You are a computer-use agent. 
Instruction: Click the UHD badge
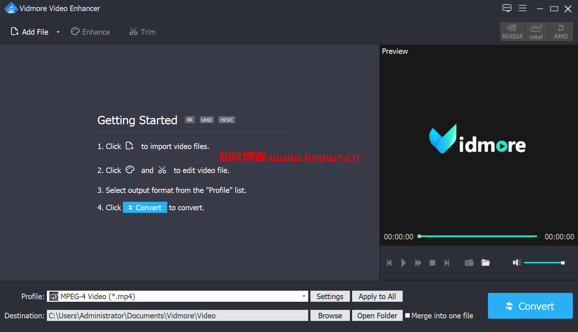click(x=207, y=120)
